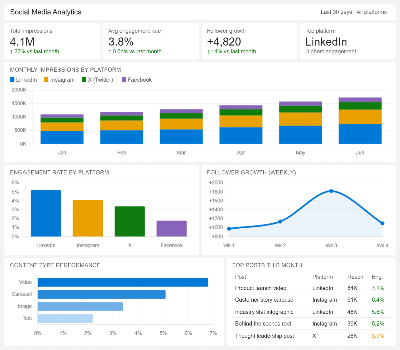
Task: Click the LinkedIn engagement rate bar
Action: tap(46, 213)
